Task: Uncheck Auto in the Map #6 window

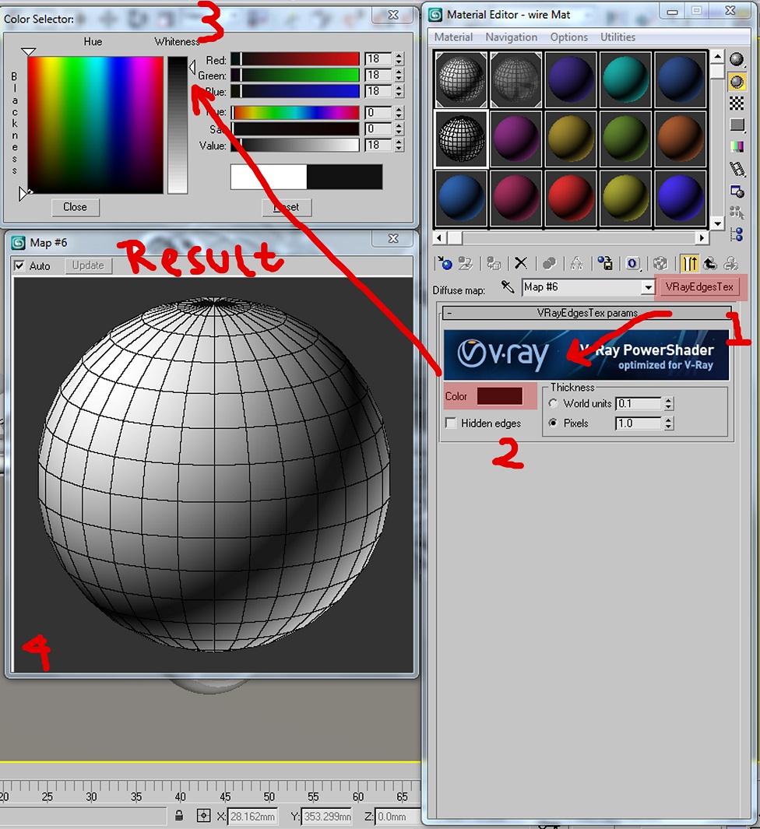Action: point(18,265)
